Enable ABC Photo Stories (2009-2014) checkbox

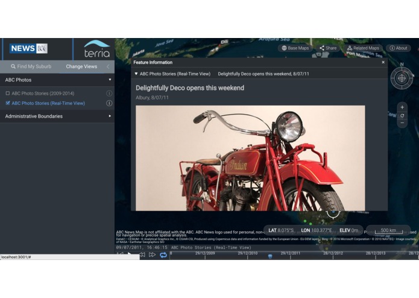8,94
